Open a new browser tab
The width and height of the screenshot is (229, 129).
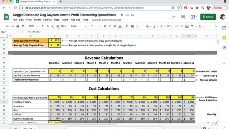click(60, 1)
